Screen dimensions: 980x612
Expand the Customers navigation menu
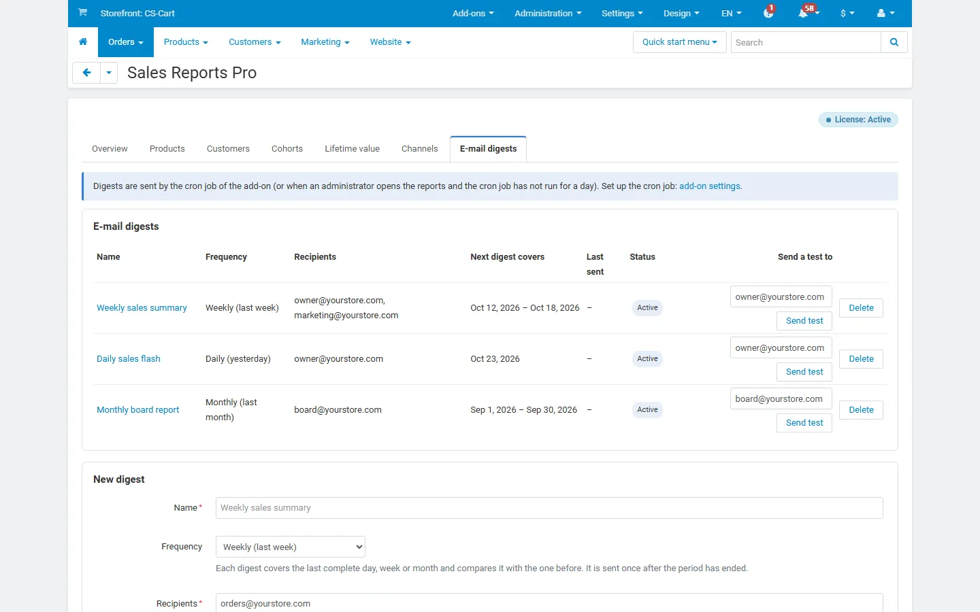(255, 42)
